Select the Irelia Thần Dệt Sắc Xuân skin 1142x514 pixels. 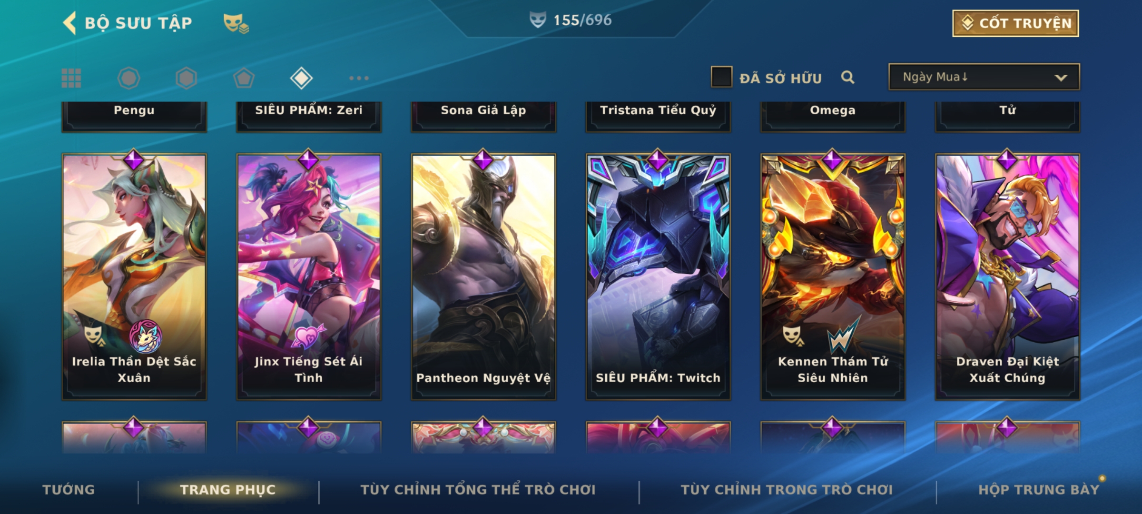pyautogui.click(x=134, y=276)
